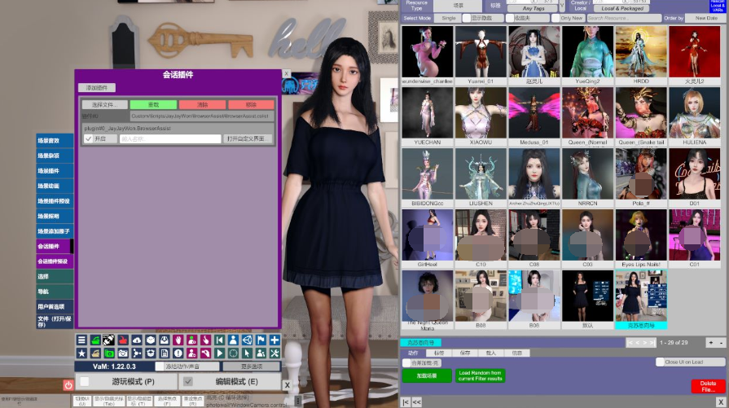
Task: Click the white star favorites icon
Action: 81,353
